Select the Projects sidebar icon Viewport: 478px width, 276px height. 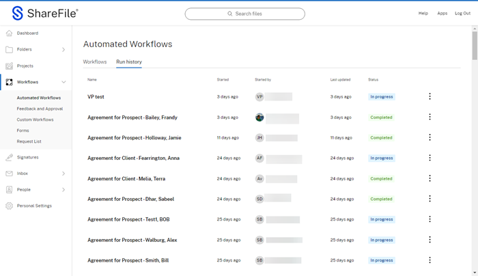pyautogui.click(x=9, y=66)
